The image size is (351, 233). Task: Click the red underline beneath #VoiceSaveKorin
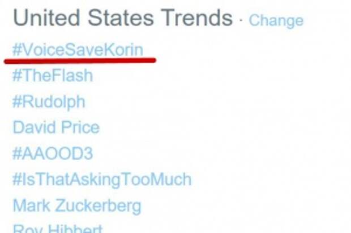pos(80,60)
